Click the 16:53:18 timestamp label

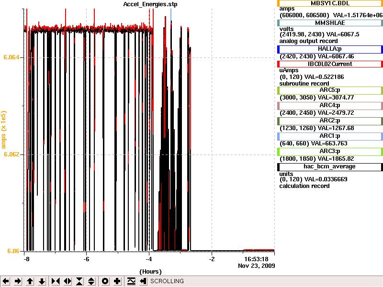[x=256, y=259]
